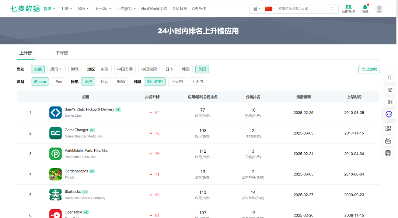Select the 付费 chart filter
This screenshot has width=398, height=218.
(104, 81)
